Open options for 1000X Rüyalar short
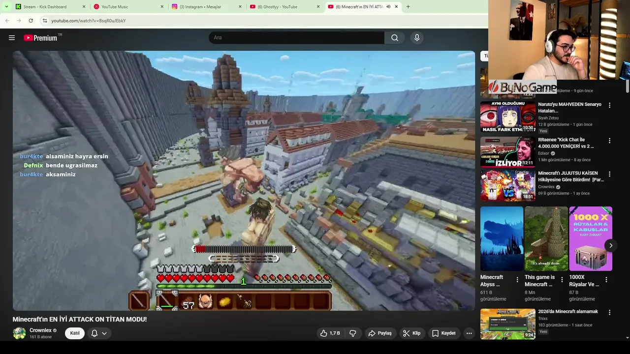This screenshot has height=354, width=630. pos(606,280)
